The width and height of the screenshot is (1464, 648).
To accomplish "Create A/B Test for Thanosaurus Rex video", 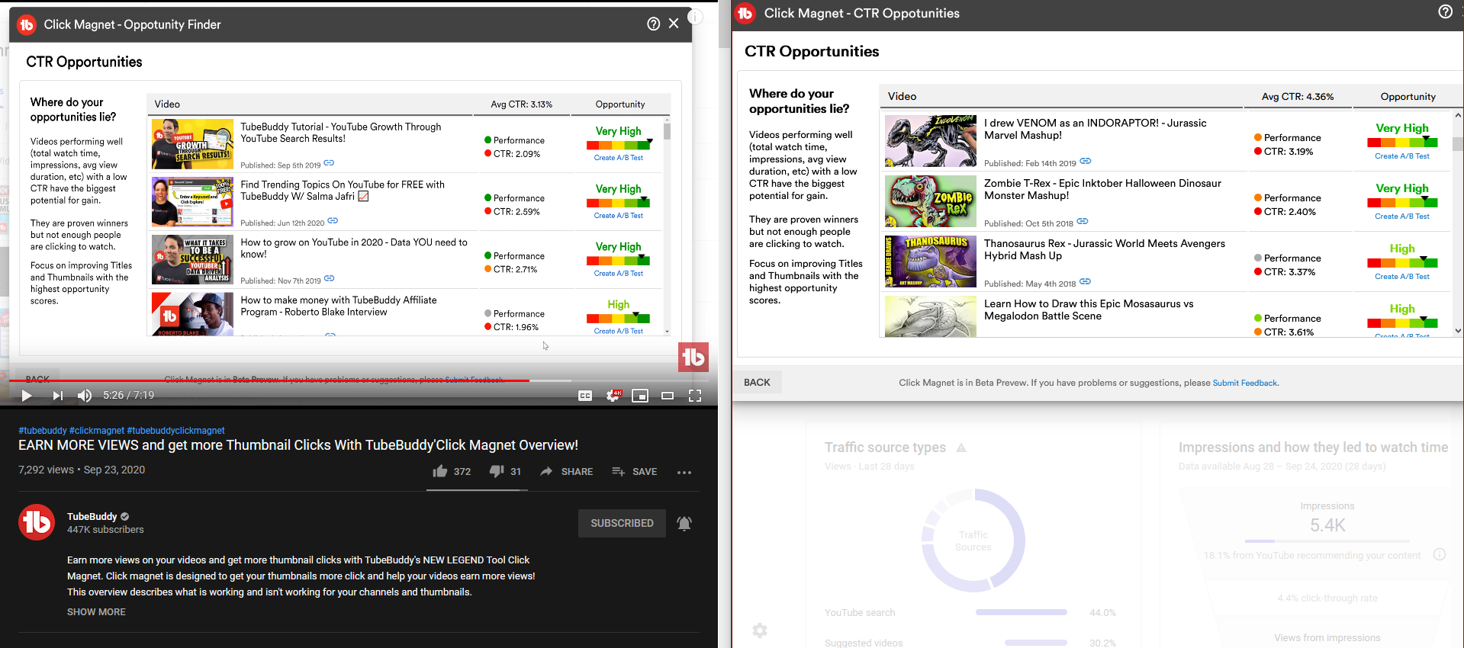I will [1402, 276].
